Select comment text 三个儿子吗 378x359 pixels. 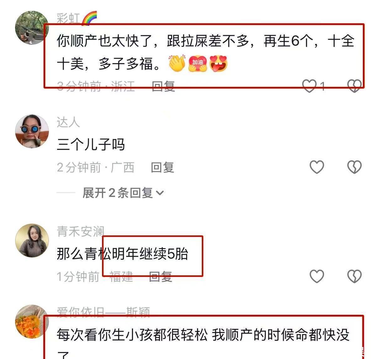coord(91,144)
